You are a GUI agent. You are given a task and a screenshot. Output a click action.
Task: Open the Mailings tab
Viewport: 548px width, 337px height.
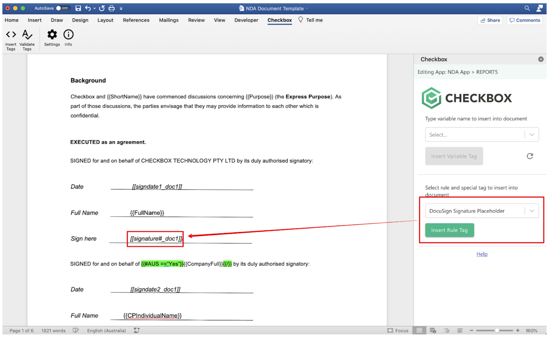point(169,20)
